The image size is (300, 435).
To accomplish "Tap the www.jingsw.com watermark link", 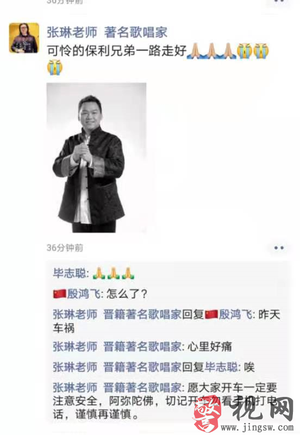I will 257,427.
